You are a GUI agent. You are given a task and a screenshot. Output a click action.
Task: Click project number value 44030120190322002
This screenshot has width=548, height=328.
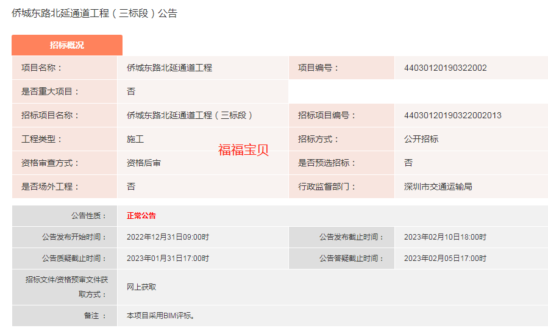(x=445, y=68)
